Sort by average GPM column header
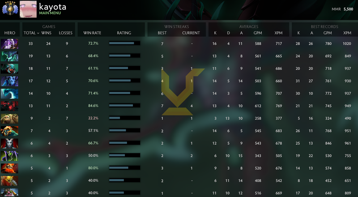The width and height of the screenshot is (358, 197). pyautogui.click(x=258, y=33)
